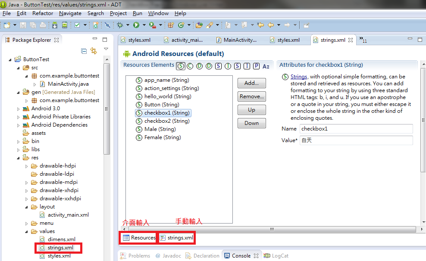Click the Az sort alphabetically icon

click(x=266, y=66)
